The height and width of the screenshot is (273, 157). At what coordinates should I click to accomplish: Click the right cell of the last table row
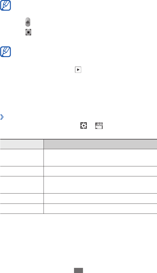(x=100, y=208)
